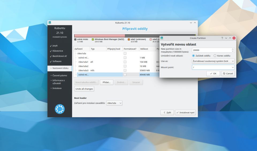Minimize the Kubuntu 21.10 installer window
257x151 pixels.
[191, 23]
